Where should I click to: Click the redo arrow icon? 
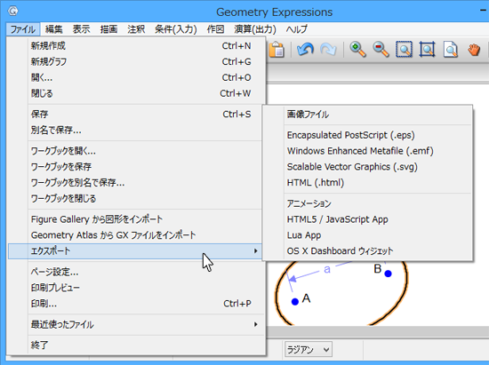[328, 50]
